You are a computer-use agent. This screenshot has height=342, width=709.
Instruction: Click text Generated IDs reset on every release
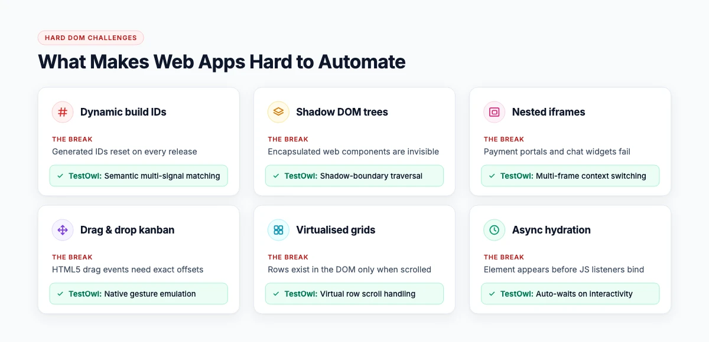tap(125, 152)
